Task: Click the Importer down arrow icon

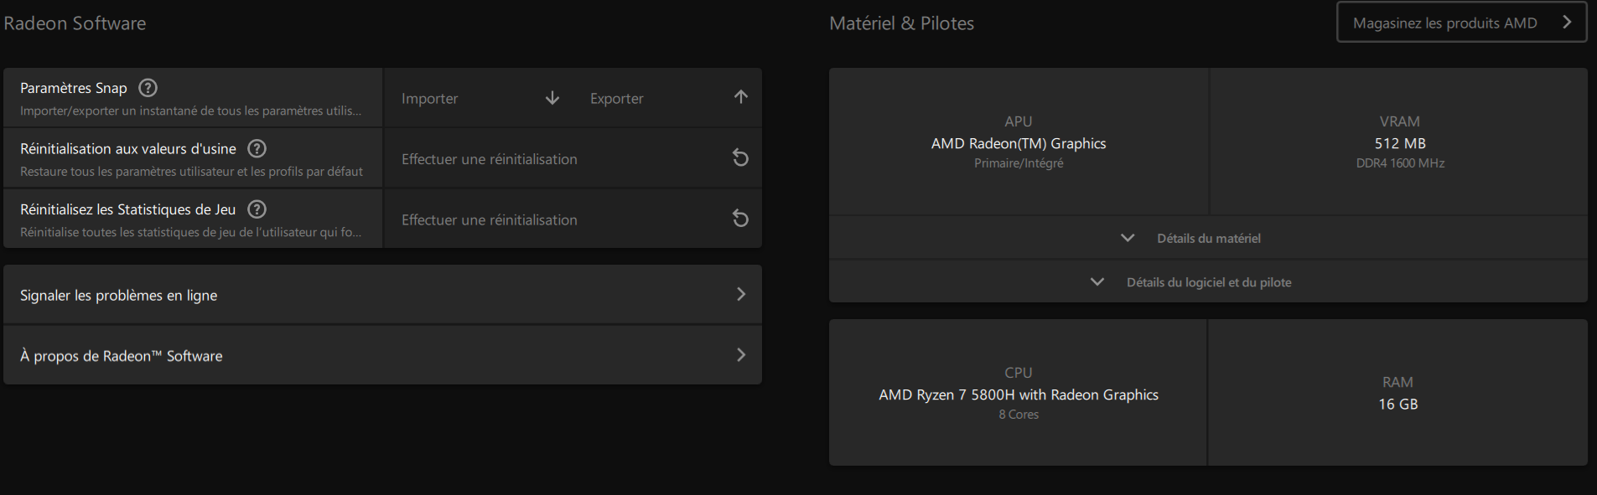Action: (x=552, y=98)
